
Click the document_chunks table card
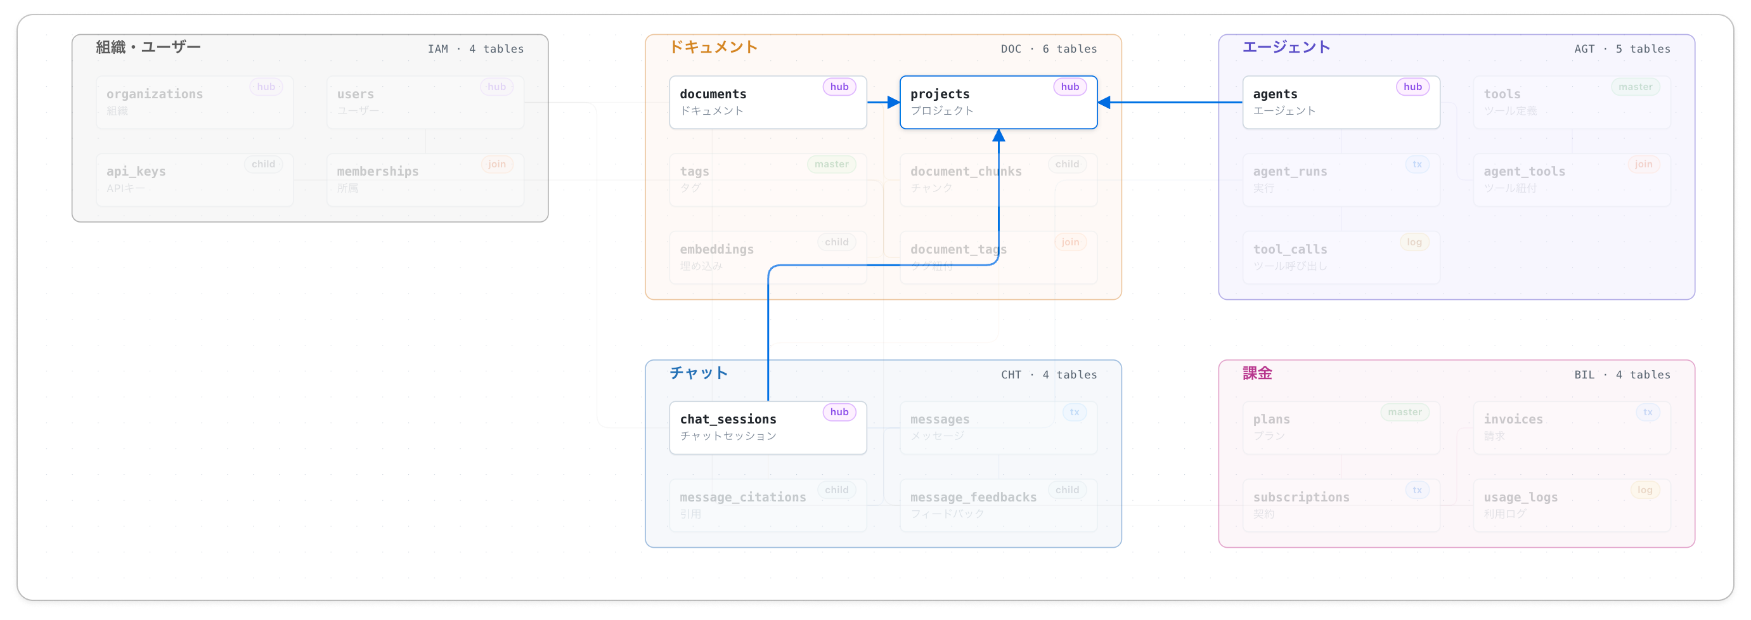click(x=998, y=179)
